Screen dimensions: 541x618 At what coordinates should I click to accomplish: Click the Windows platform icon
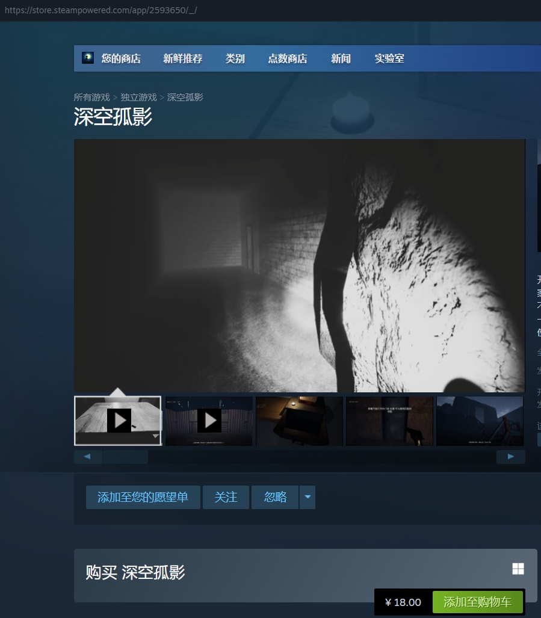point(518,569)
